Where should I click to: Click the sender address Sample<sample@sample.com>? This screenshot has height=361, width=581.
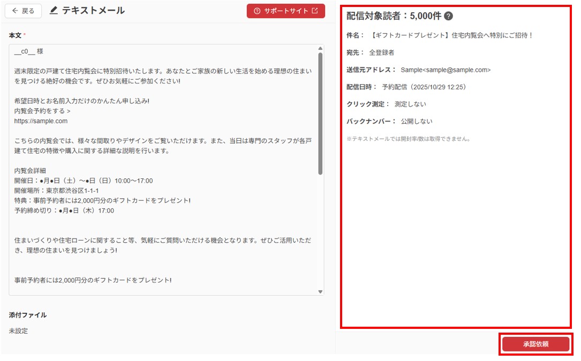(445, 70)
